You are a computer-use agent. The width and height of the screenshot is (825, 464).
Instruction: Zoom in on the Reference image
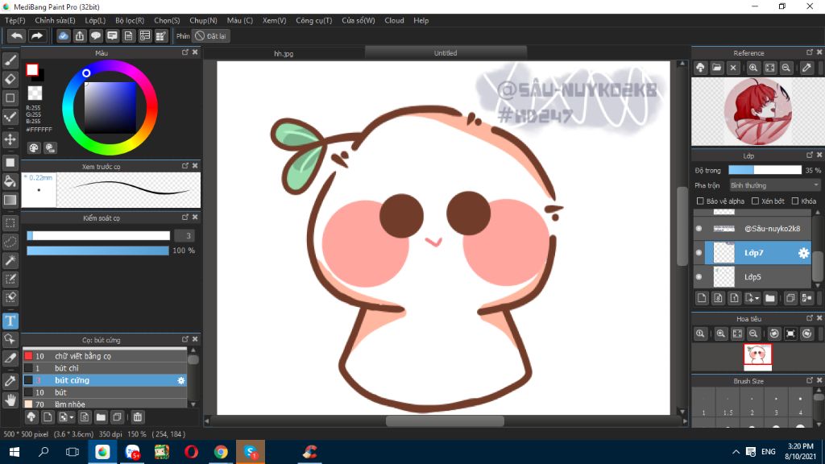[x=753, y=68]
